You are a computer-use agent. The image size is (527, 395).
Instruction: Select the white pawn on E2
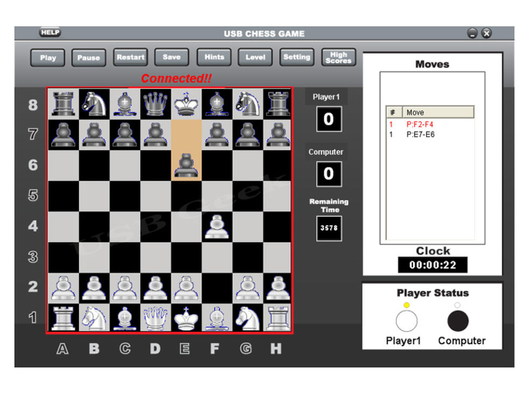pos(186,288)
